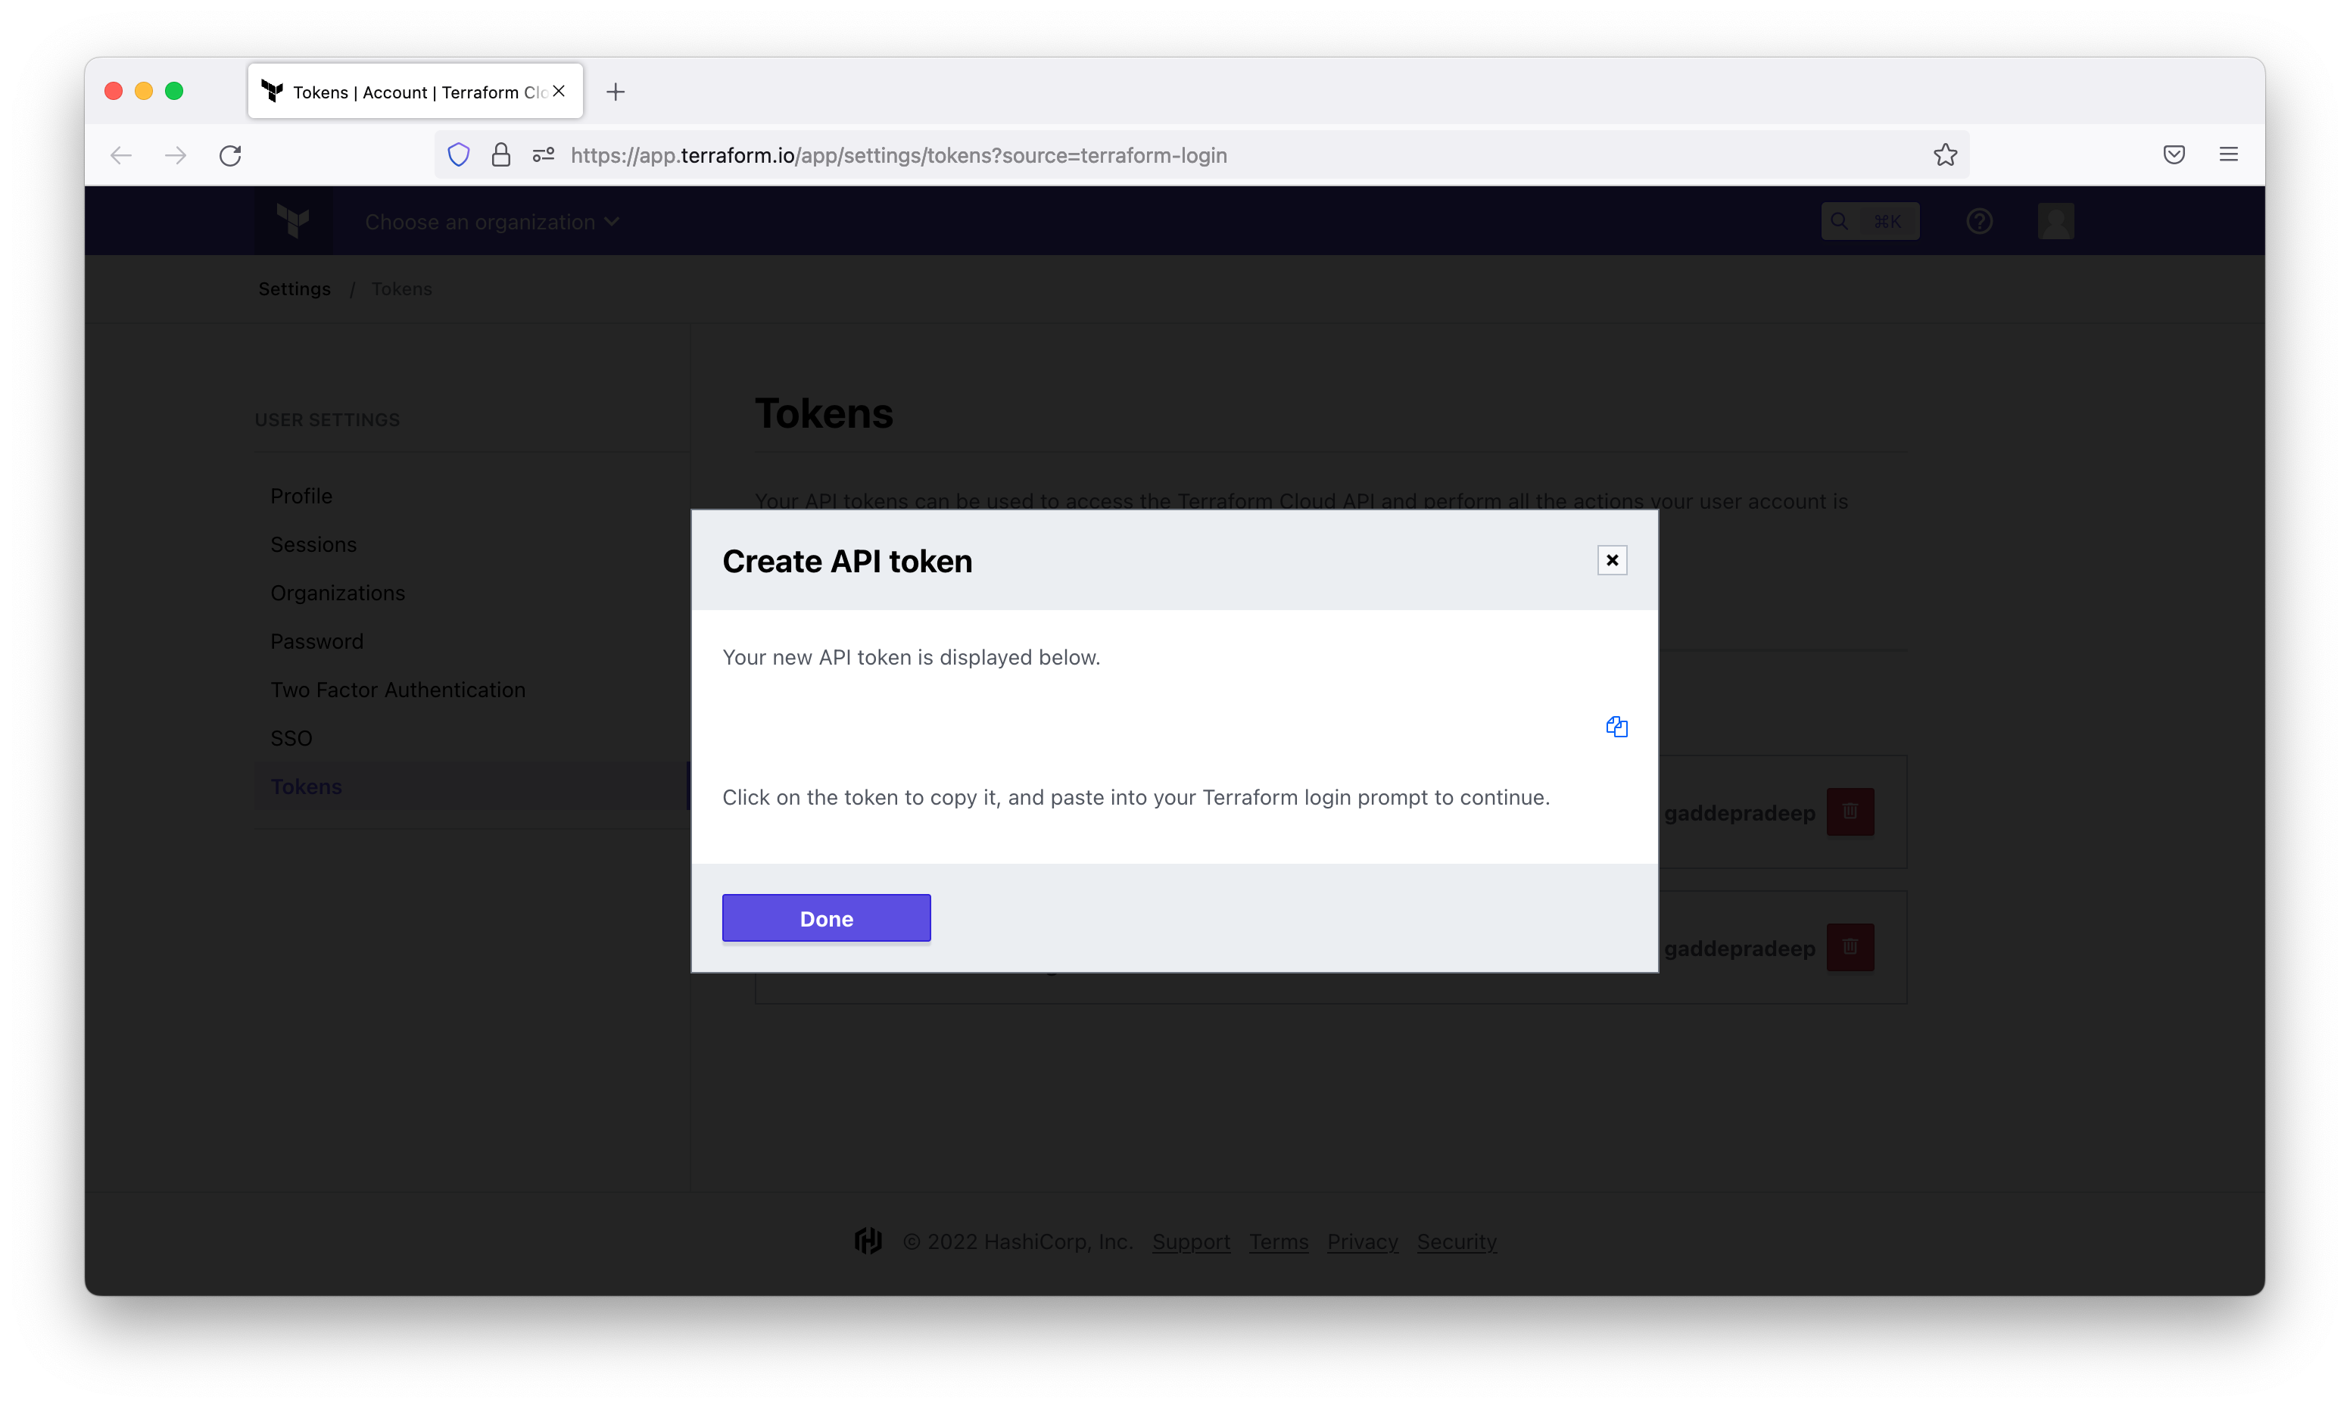Expand the Choose an organization dropdown
Screen dimensions: 2350x1408
(x=491, y=222)
